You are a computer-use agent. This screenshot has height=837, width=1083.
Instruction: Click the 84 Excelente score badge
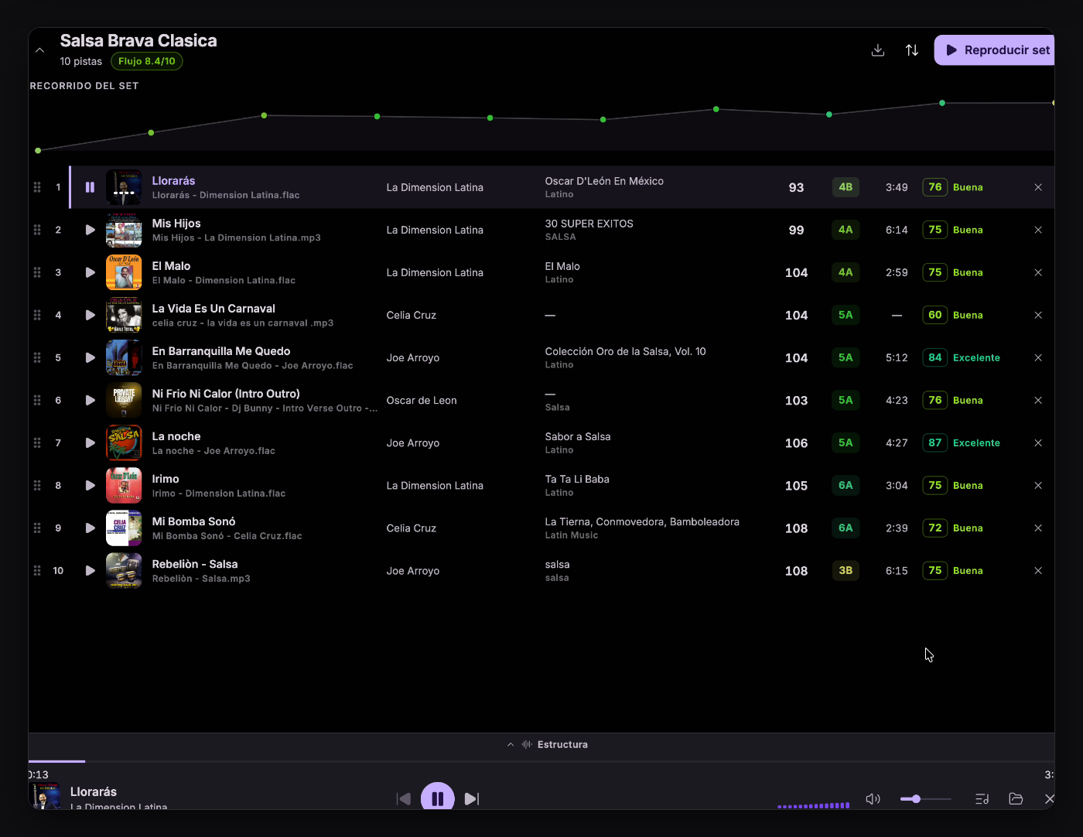962,357
